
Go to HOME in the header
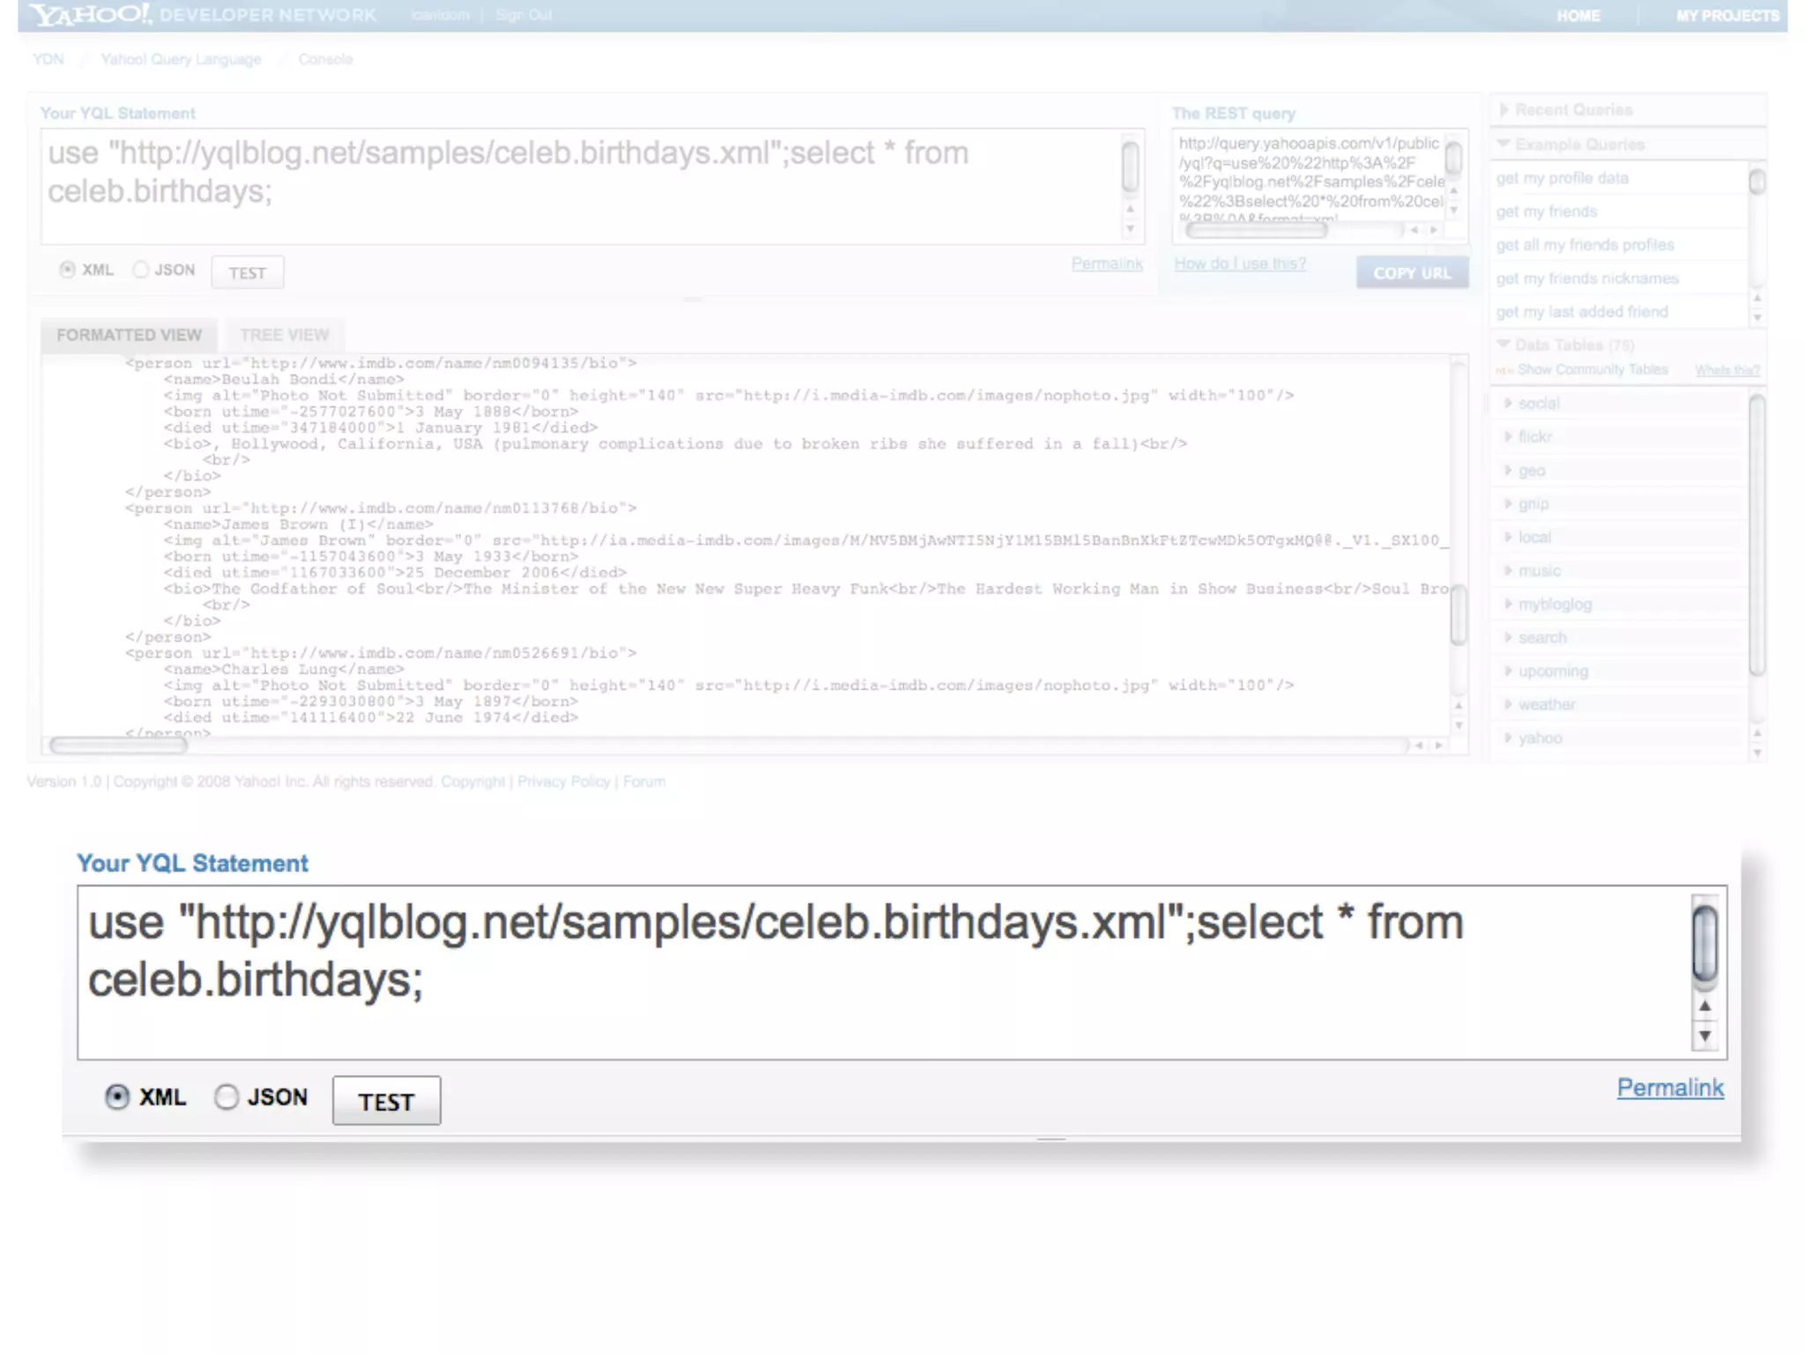click(1578, 16)
